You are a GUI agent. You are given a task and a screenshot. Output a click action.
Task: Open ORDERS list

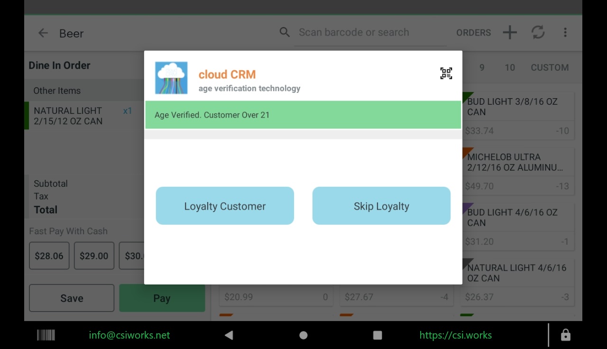(473, 33)
